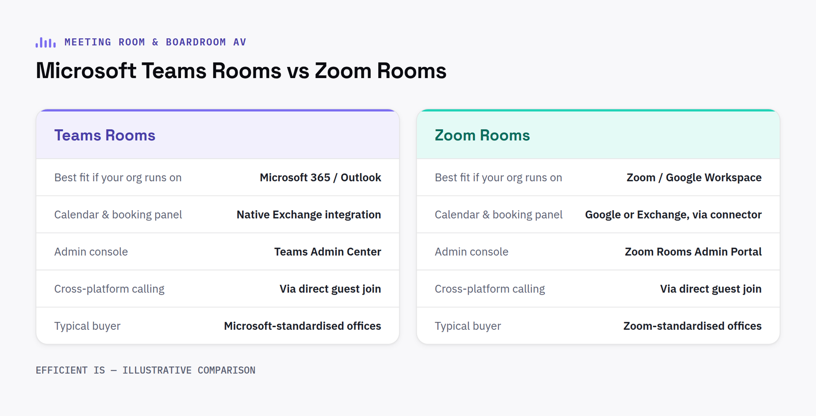The height and width of the screenshot is (416, 816).
Task: Click 'Cross-platform calling' label in Zoom card
Action: click(x=490, y=289)
